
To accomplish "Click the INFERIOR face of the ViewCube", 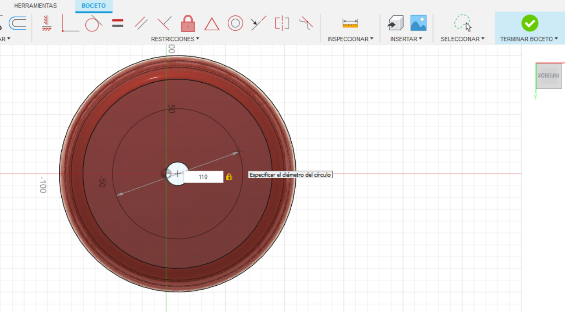I will point(549,76).
